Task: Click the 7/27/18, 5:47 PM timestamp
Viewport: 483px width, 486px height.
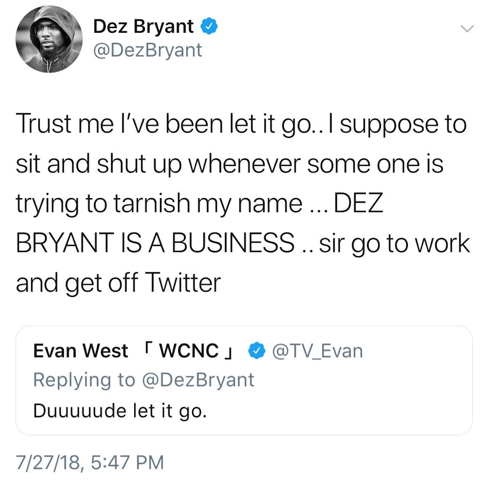Action: (90, 461)
